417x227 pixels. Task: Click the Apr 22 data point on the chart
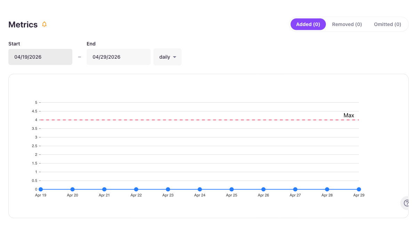coord(136,189)
